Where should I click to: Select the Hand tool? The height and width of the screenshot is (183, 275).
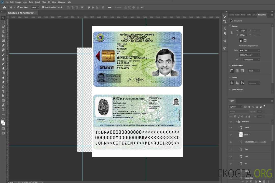click(3, 105)
